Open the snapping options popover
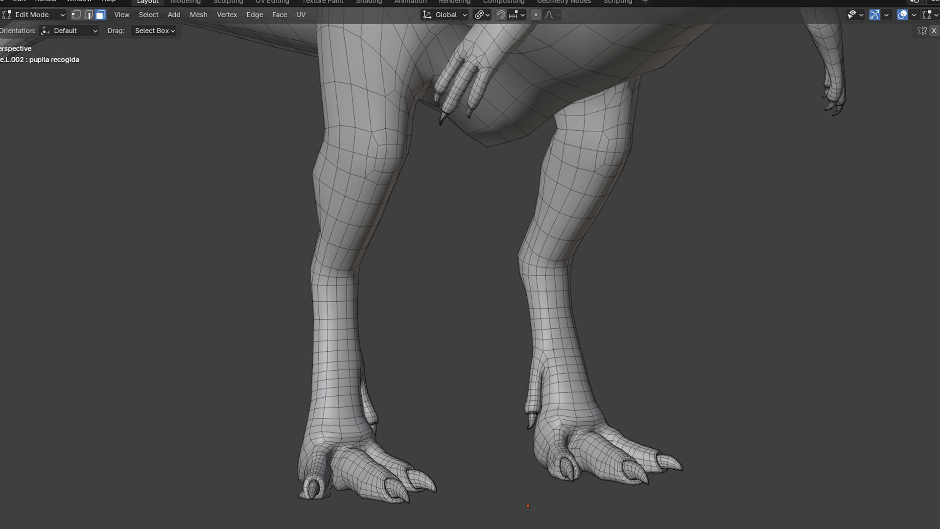 tap(517, 15)
